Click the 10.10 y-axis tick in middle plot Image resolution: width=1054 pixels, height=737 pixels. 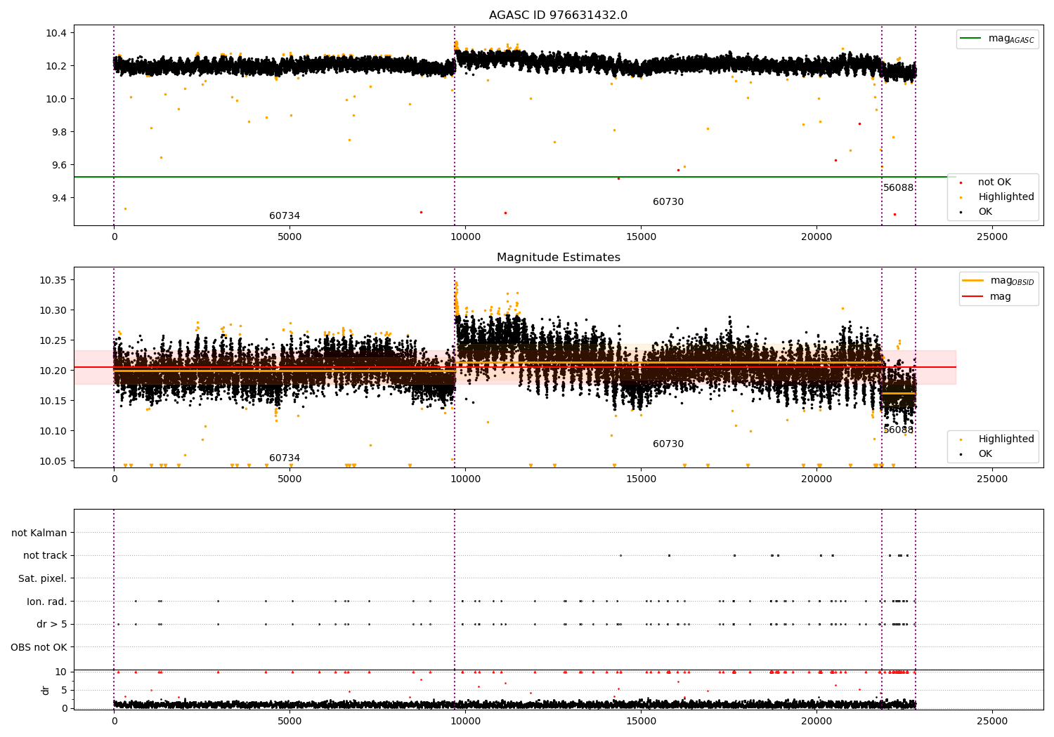click(x=54, y=431)
